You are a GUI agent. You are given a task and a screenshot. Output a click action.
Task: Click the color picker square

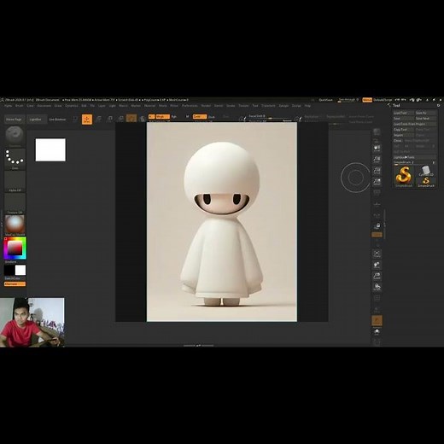pos(15,248)
